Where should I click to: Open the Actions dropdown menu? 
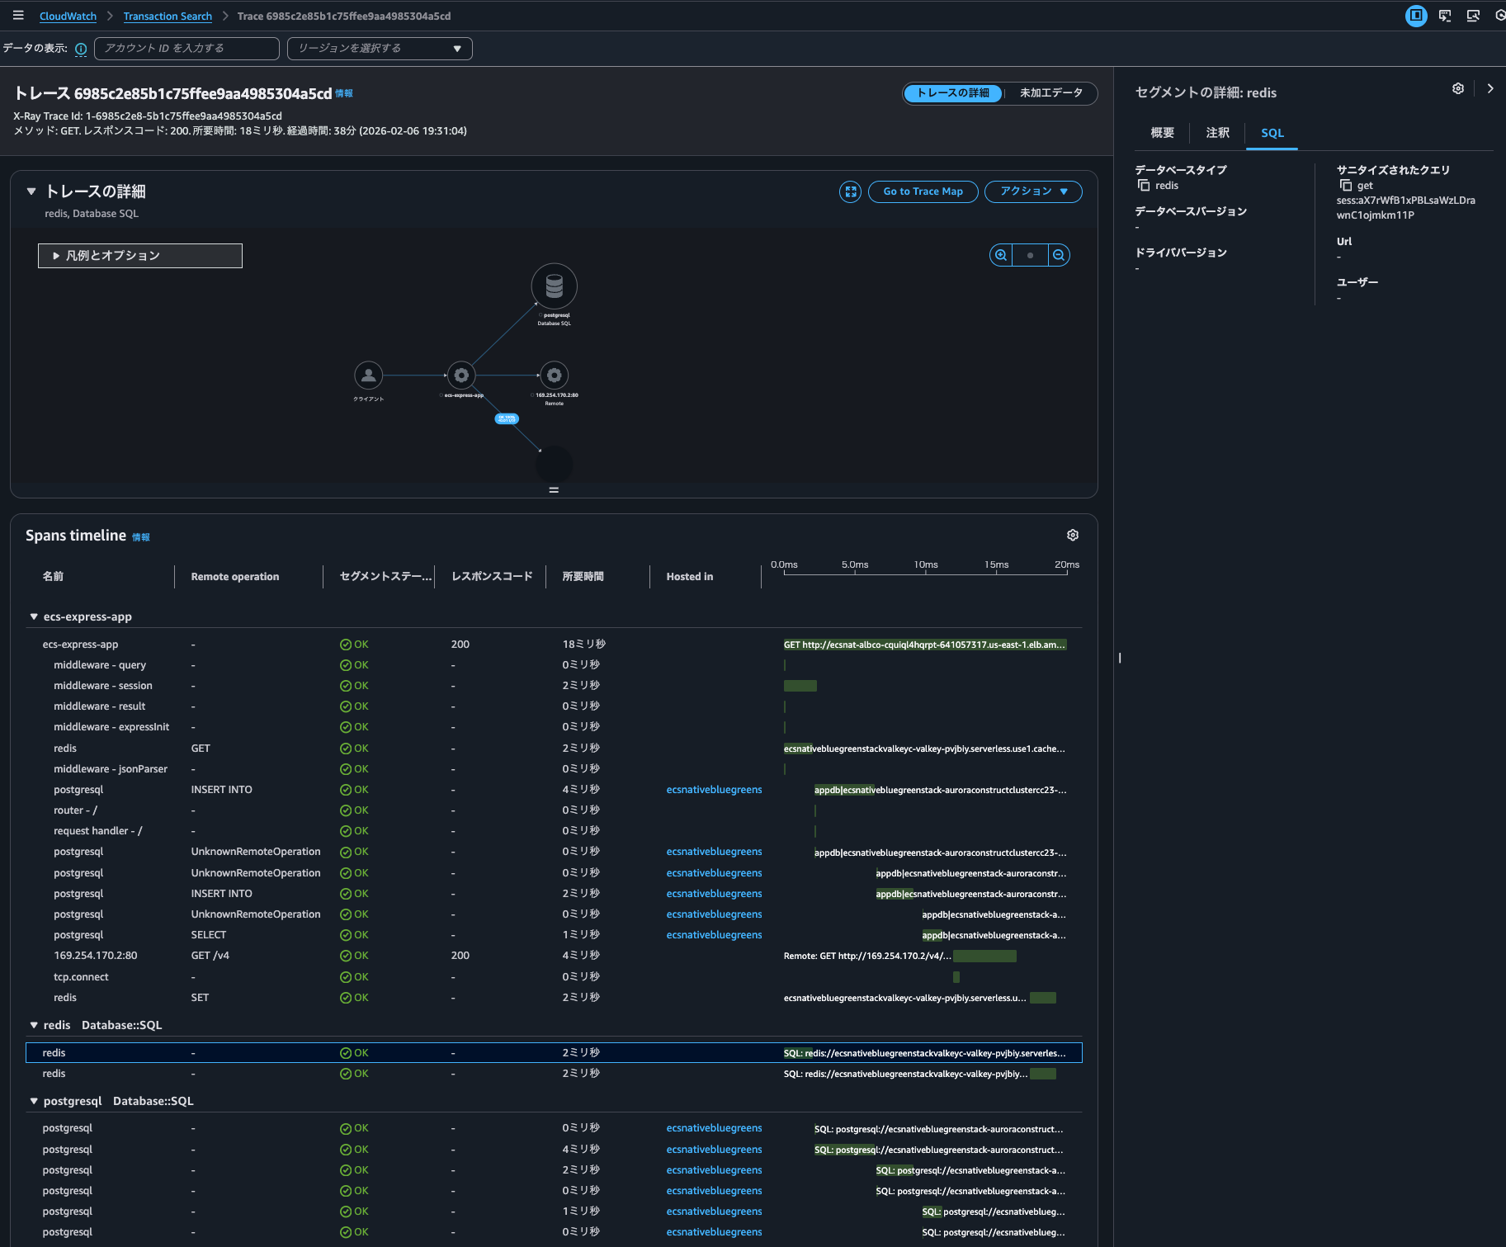[x=1033, y=191]
